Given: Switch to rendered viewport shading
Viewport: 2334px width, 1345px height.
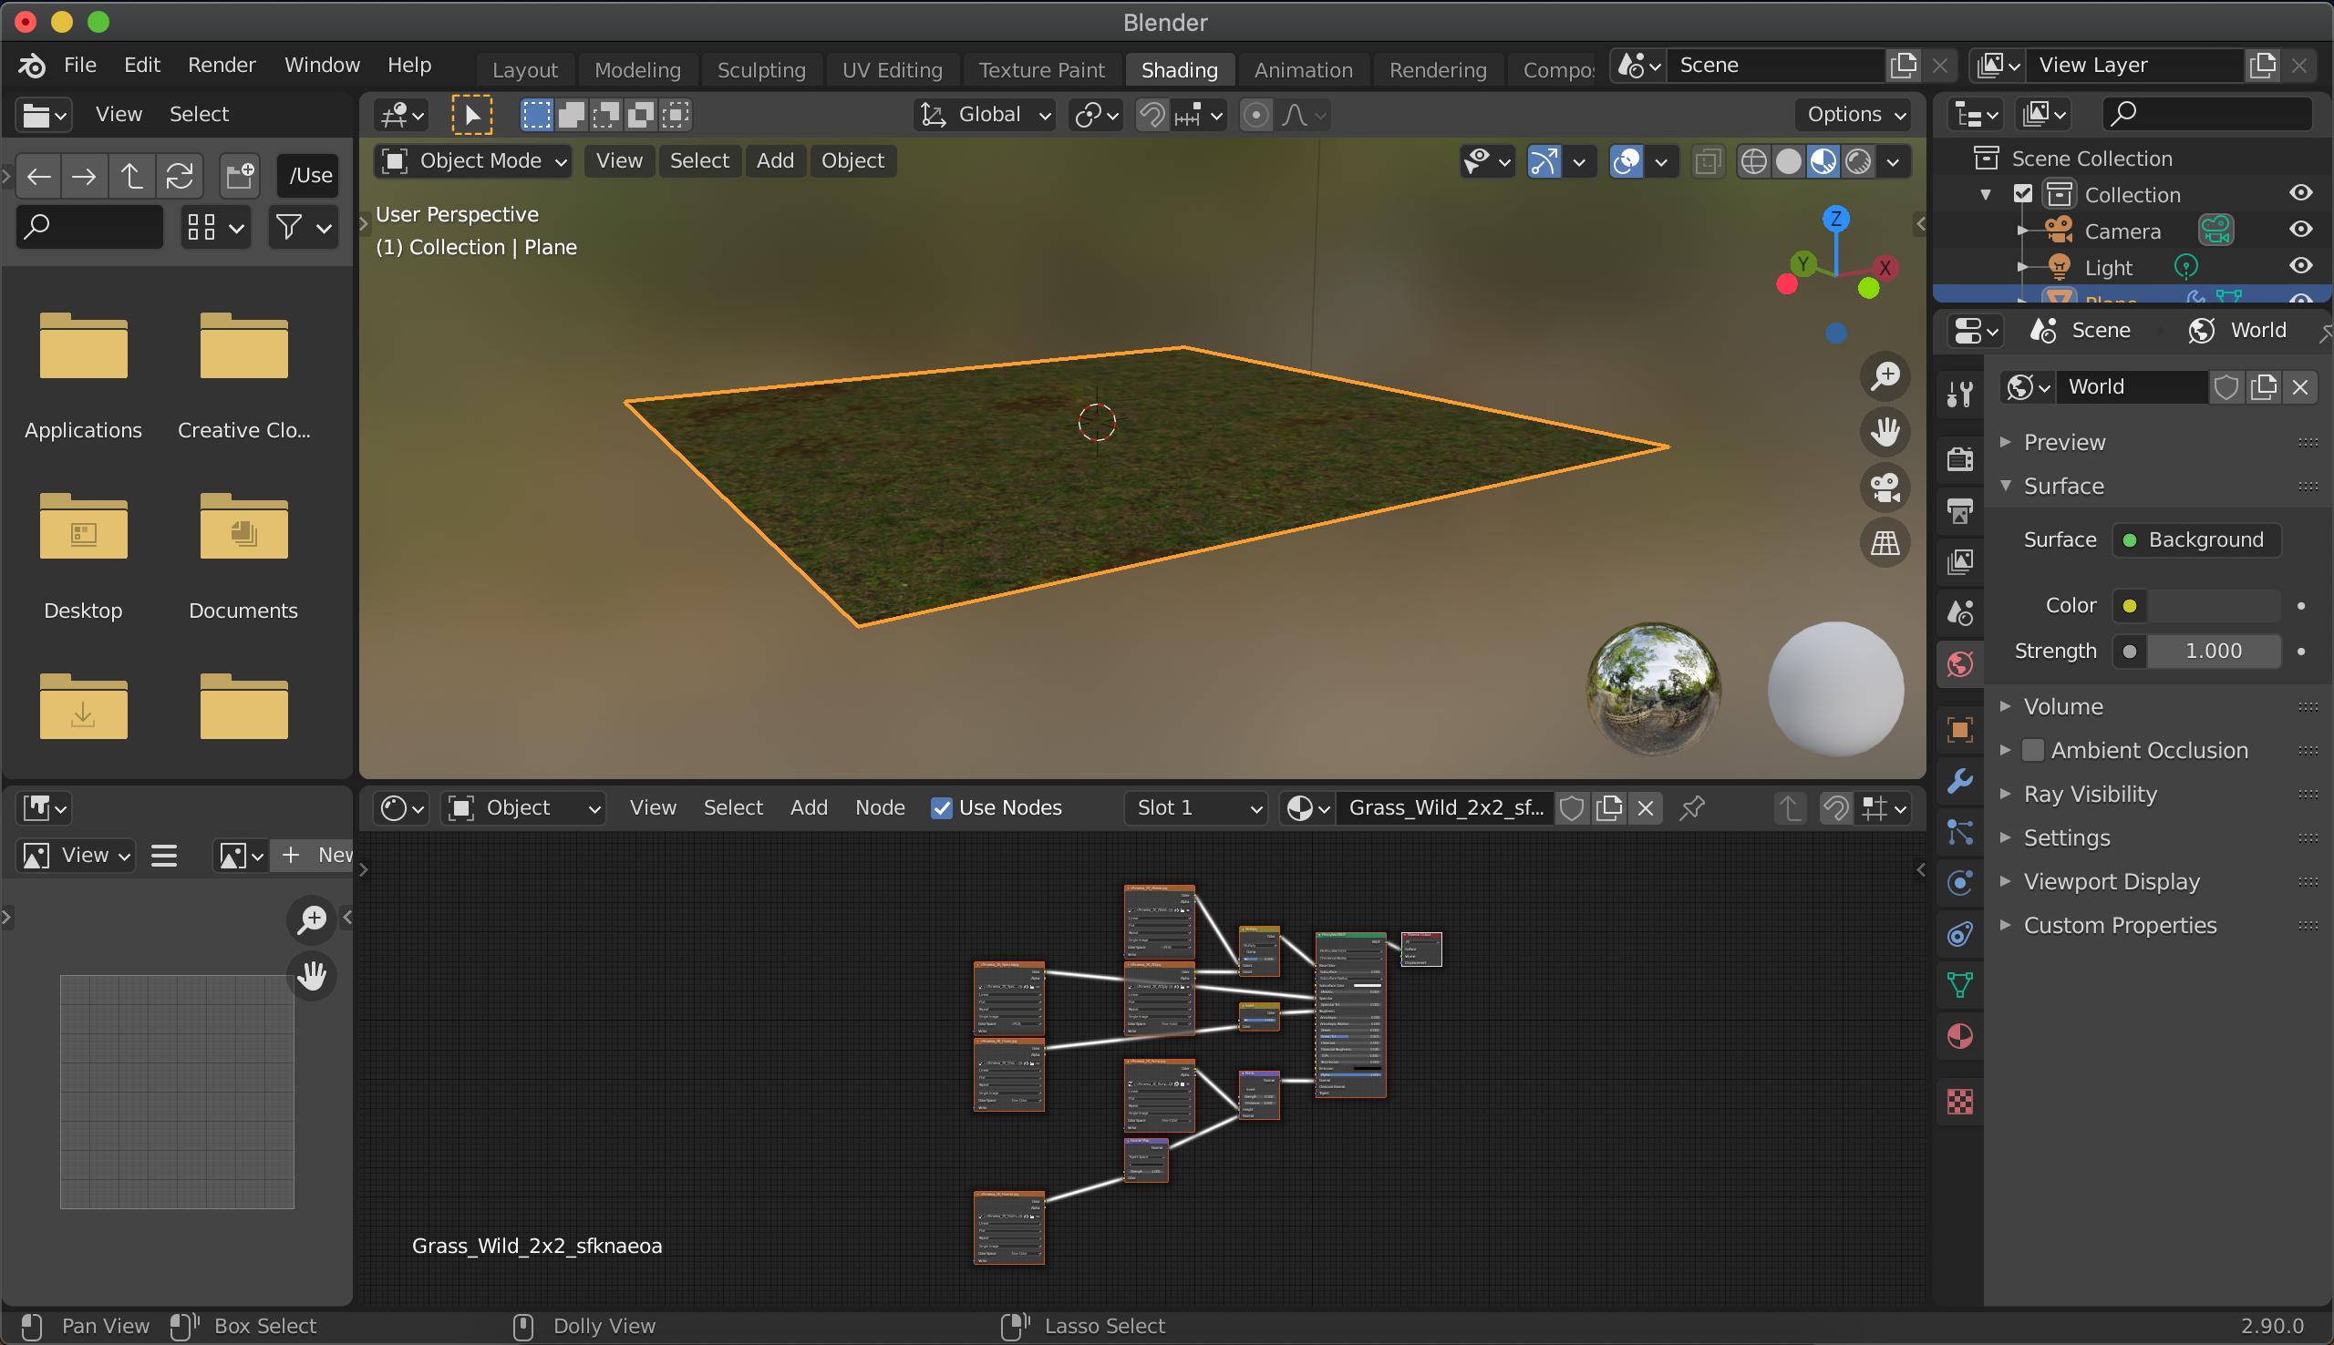Looking at the screenshot, I should [x=1858, y=161].
